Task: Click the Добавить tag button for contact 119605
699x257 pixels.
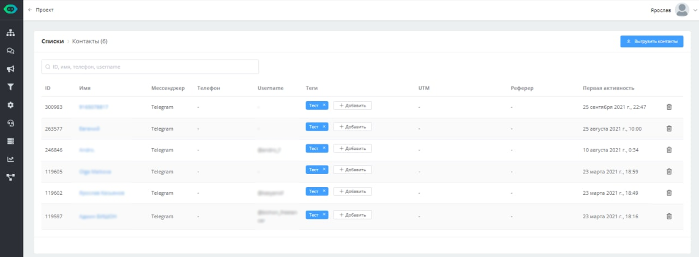Action: pyautogui.click(x=352, y=170)
